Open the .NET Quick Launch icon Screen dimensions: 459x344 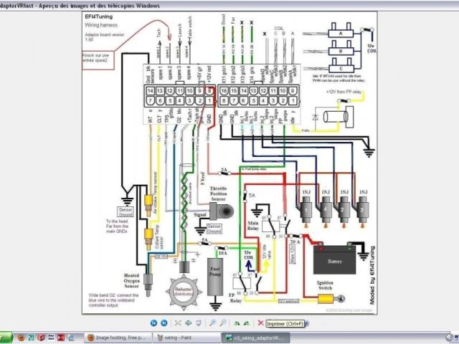pos(51,337)
